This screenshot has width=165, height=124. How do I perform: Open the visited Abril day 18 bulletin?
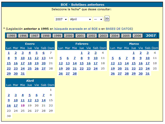23,106
